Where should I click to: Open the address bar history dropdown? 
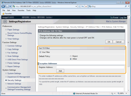point(76,6)
